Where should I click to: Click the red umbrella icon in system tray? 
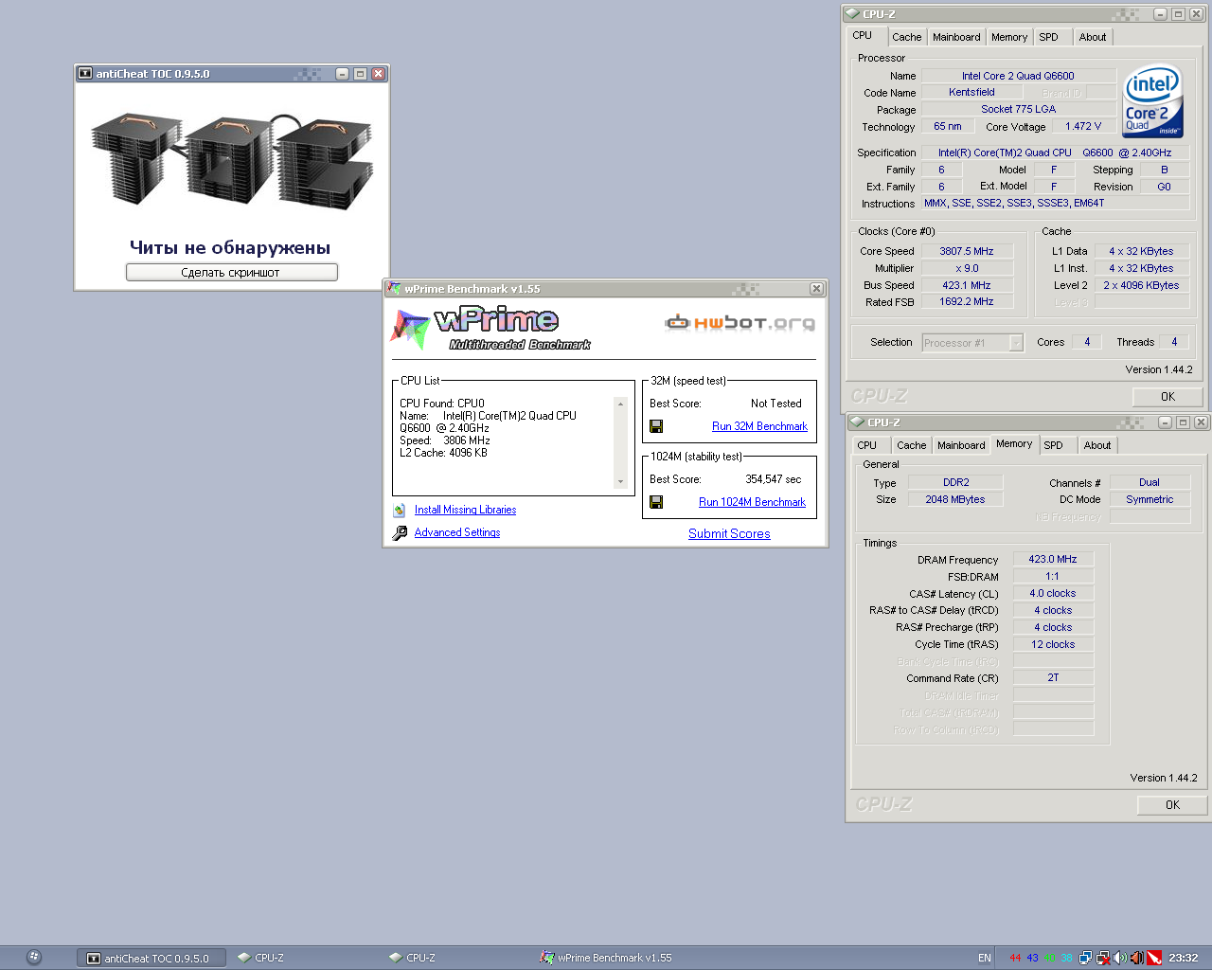coord(1154,958)
